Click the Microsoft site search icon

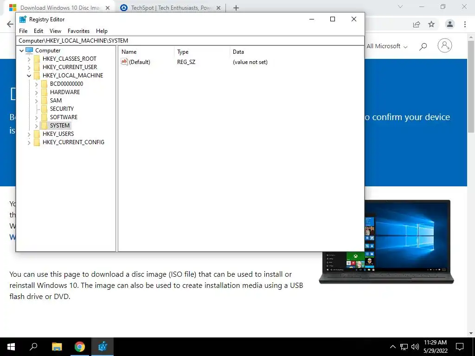click(423, 46)
